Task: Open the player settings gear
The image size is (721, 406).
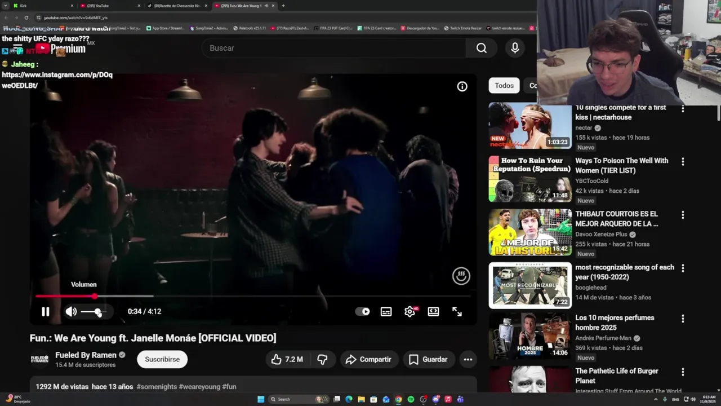Action: pos(410,311)
